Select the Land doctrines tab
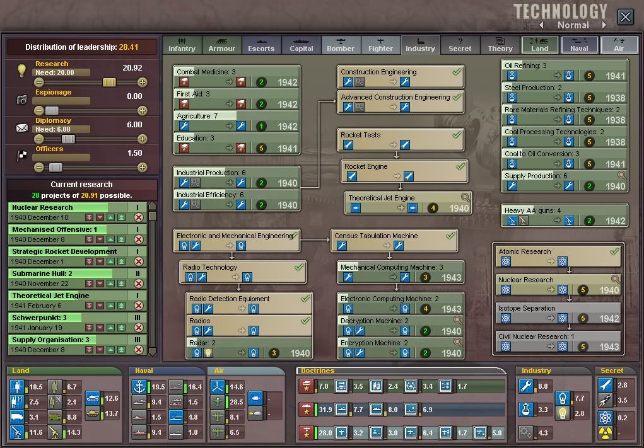The height and width of the screenshot is (448, 644). [540, 45]
